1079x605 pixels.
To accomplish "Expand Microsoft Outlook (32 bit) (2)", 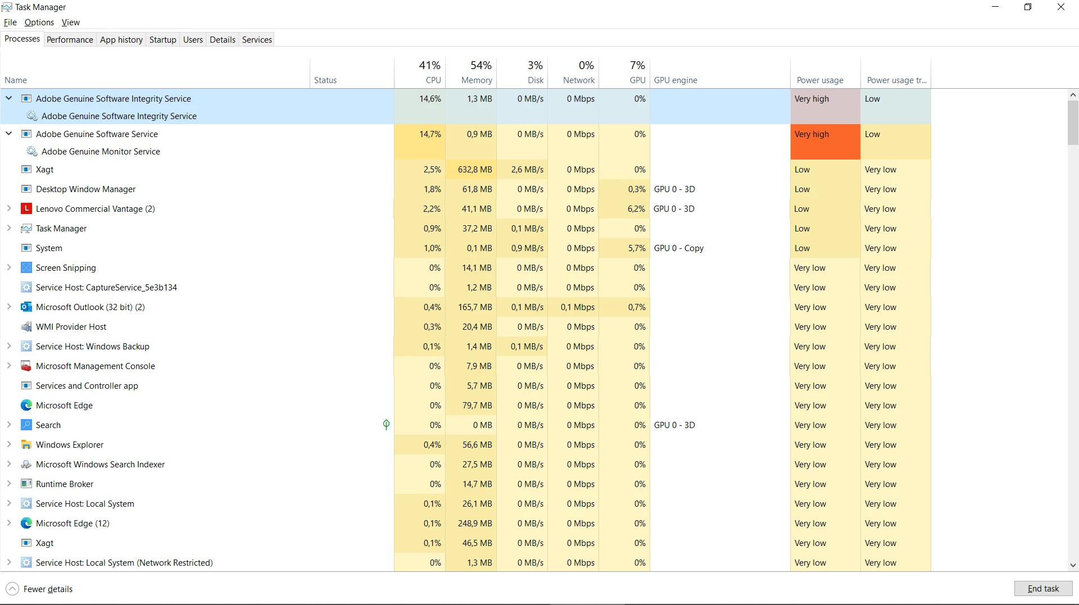I will (x=9, y=307).
